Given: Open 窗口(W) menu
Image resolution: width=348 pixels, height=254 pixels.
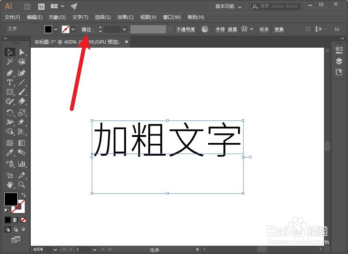Looking at the screenshot, I should 172,17.
